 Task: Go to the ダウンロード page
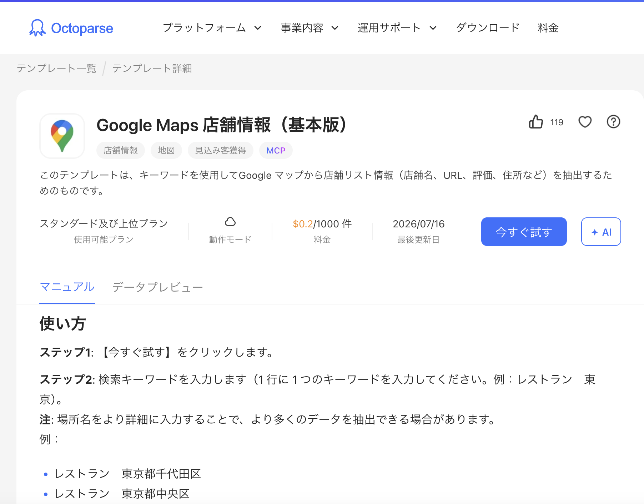pyautogui.click(x=488, y=28)
